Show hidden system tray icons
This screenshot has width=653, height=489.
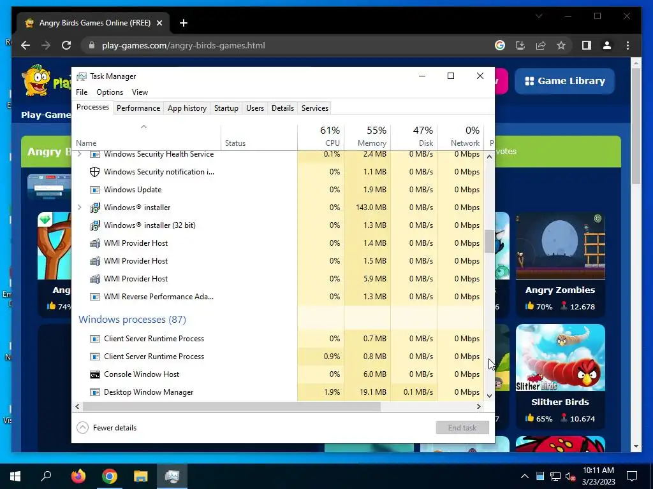pos(525,476)
